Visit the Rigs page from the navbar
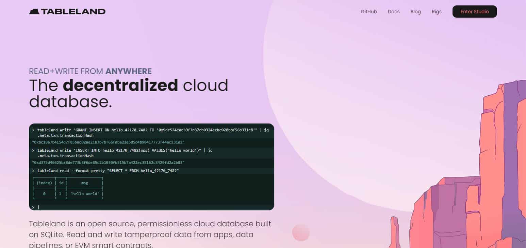Screen dimensions: 526x248 [437, 12]
